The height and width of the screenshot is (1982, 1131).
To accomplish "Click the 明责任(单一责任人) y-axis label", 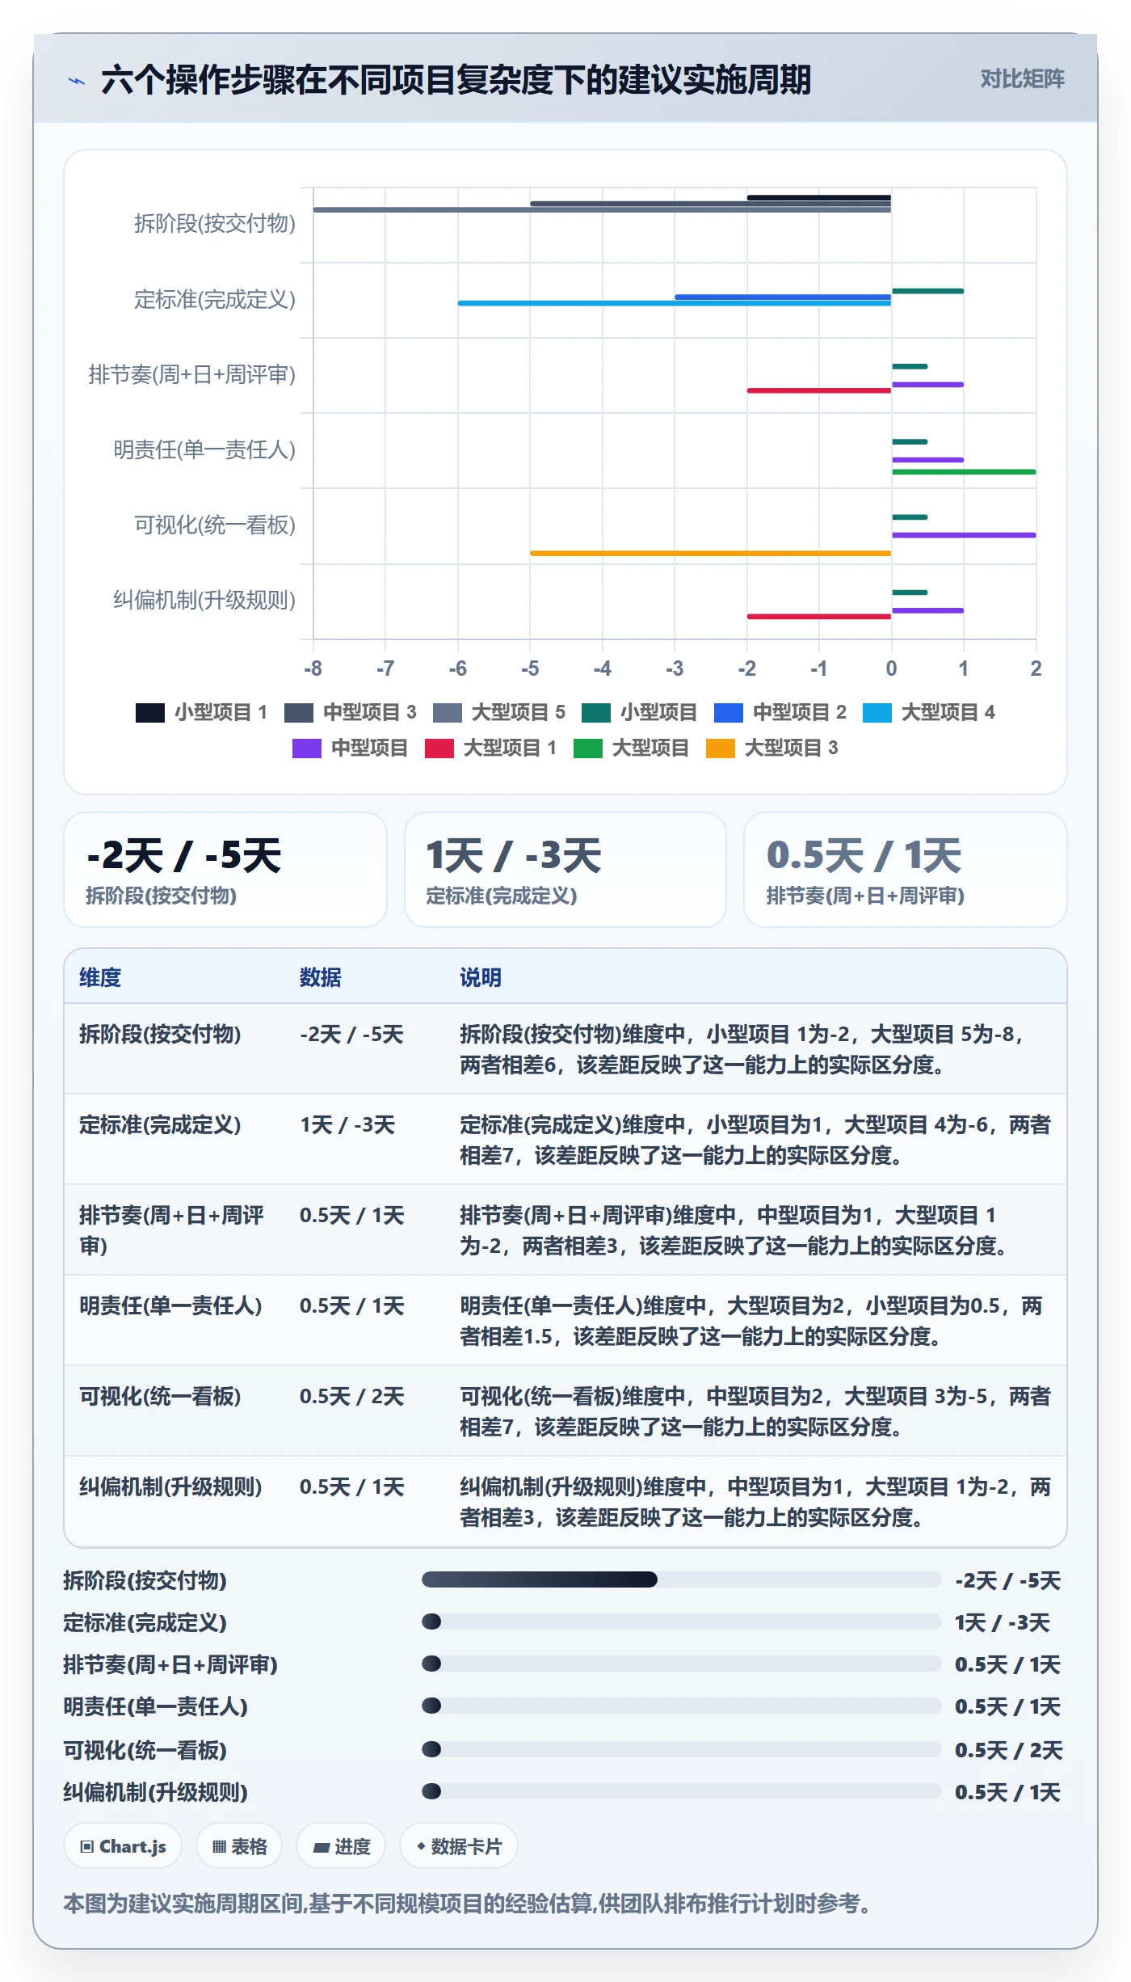I will (204, 449).
